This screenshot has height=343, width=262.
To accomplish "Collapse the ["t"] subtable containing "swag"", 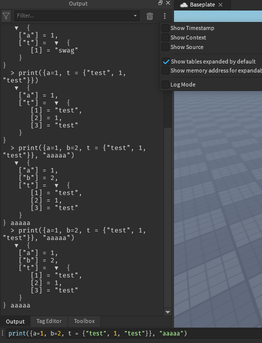I will coord(56,43).
